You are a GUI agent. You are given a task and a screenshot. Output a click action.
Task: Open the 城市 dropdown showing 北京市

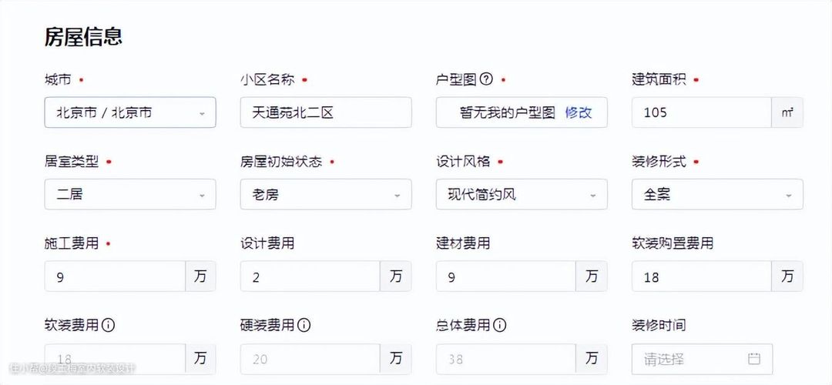pyautogui.click(x=130, y=112)
